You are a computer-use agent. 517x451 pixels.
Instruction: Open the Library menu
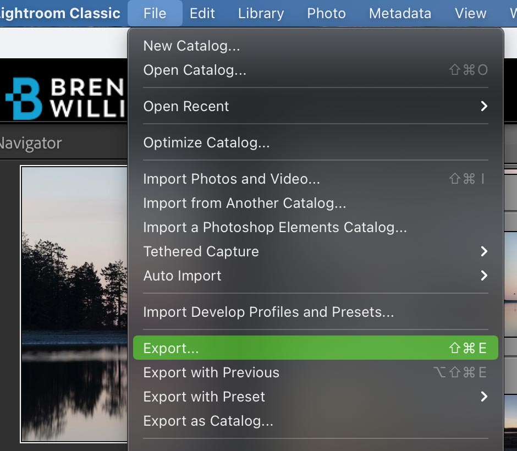click(x=261, y=14)
